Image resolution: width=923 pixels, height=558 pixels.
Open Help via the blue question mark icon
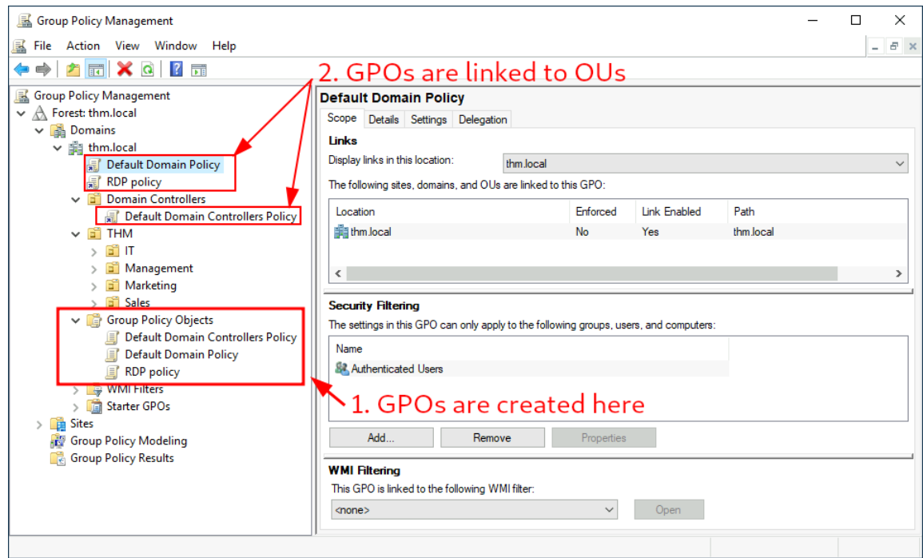[177, 70]
